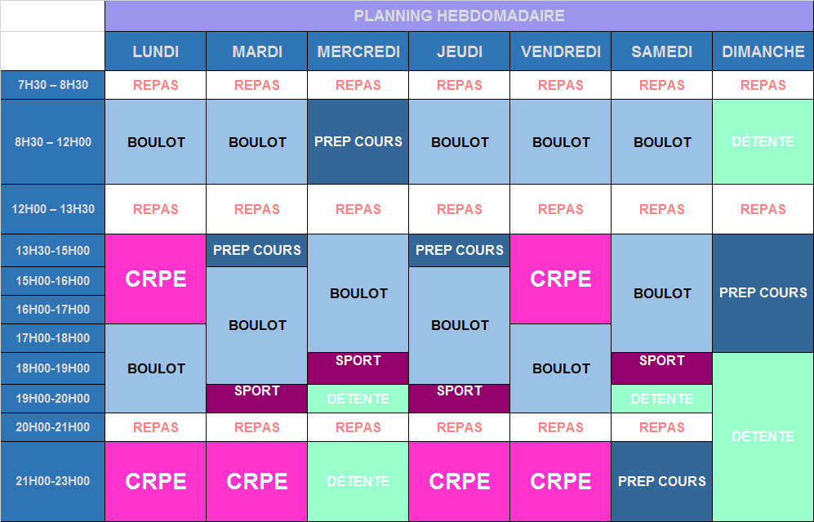This screenshot has height=522, width=814.
Task: Click Sunday morning green DÉTENTE cell
Action: 763,142
